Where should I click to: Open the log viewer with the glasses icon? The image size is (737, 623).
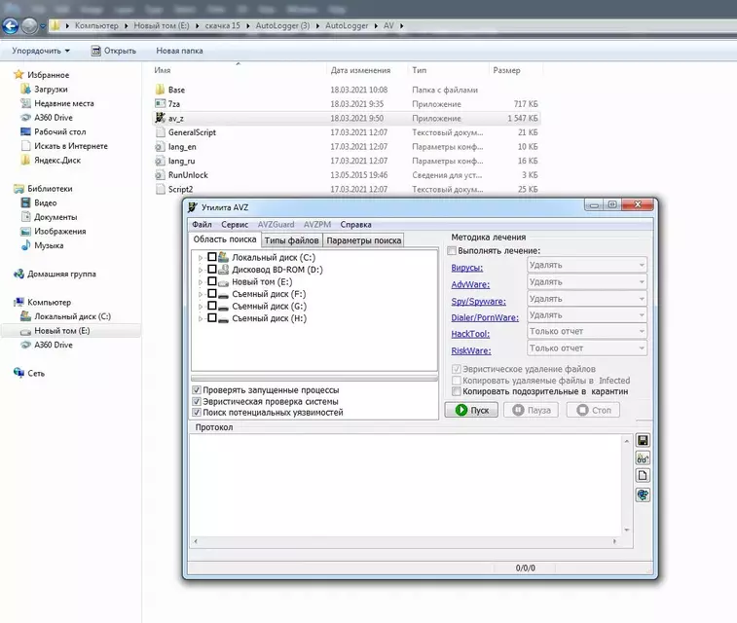click(643, 458)
